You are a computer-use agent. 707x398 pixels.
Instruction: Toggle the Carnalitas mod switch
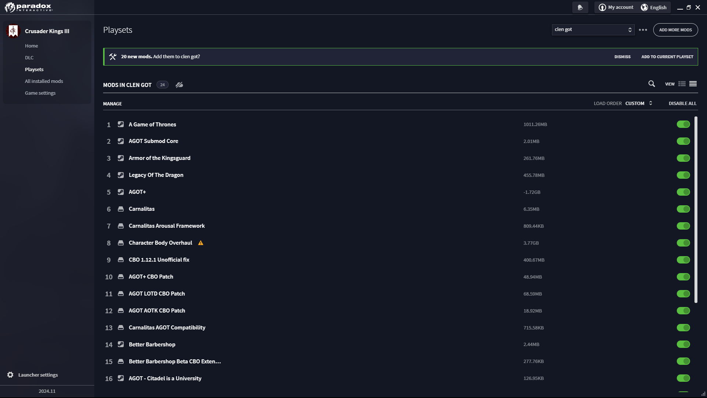coord(683,209)
